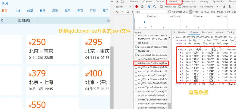
Task: Expand list item 9 成都
Action: (181, 81)
